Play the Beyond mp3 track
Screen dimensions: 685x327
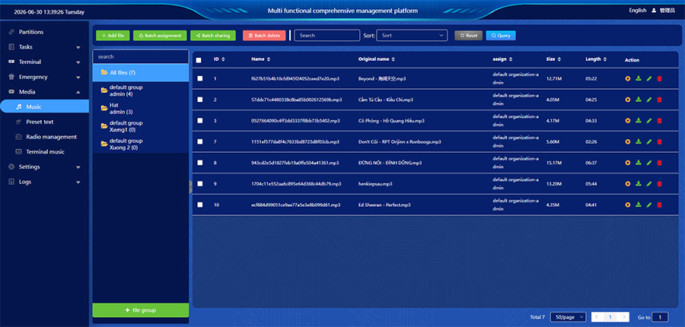(628, 78)
